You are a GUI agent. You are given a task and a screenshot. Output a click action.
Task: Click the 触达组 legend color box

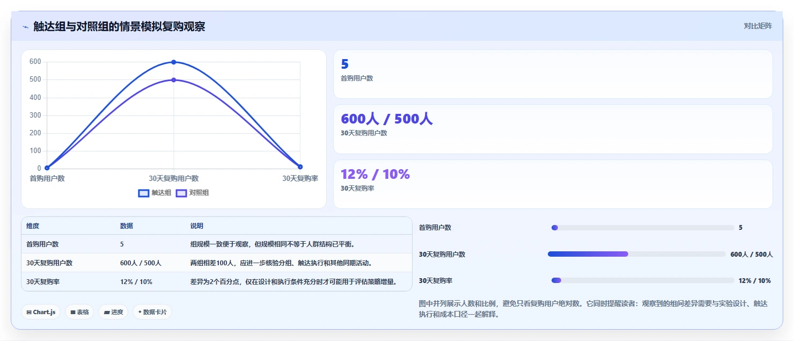144,193
